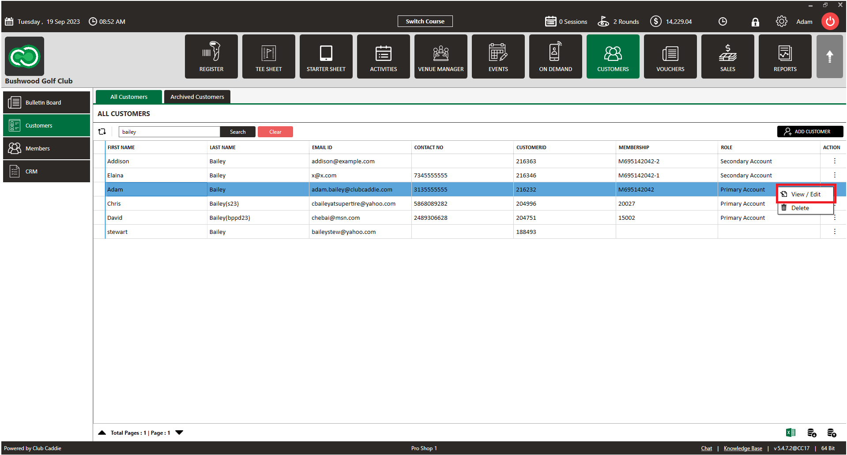The image size is (847, 455).
Task: Click the search field containing bailey
Action: click(x=169, y=132)
